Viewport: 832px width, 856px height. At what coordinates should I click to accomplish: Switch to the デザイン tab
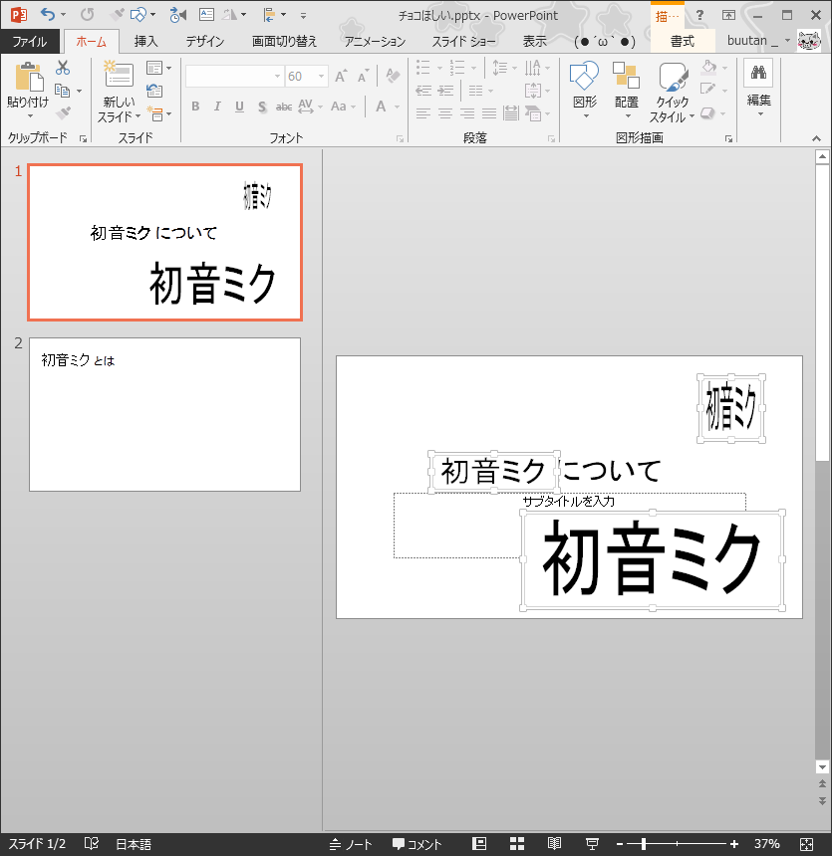coord(205,42)
